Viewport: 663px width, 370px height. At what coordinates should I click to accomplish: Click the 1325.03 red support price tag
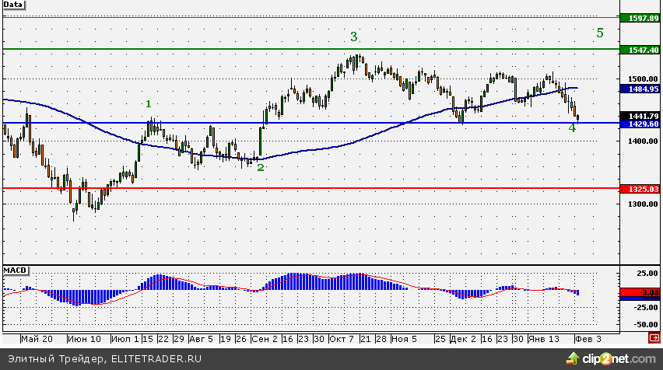640,188
